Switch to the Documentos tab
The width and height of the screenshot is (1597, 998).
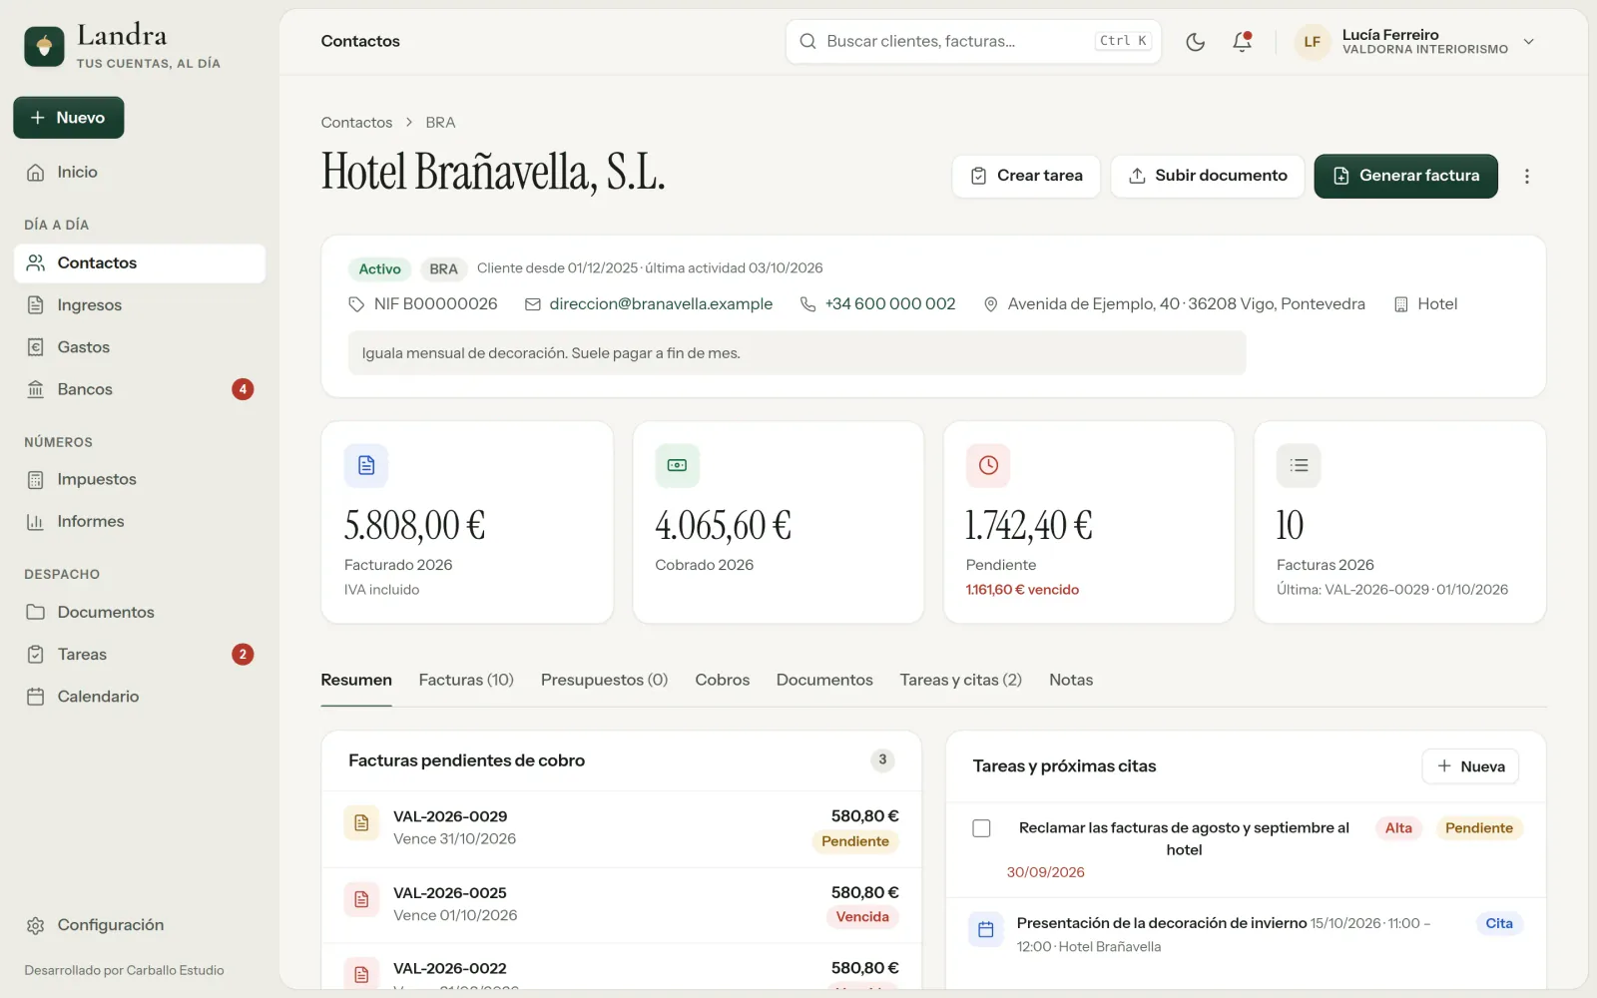pos(824,680)
